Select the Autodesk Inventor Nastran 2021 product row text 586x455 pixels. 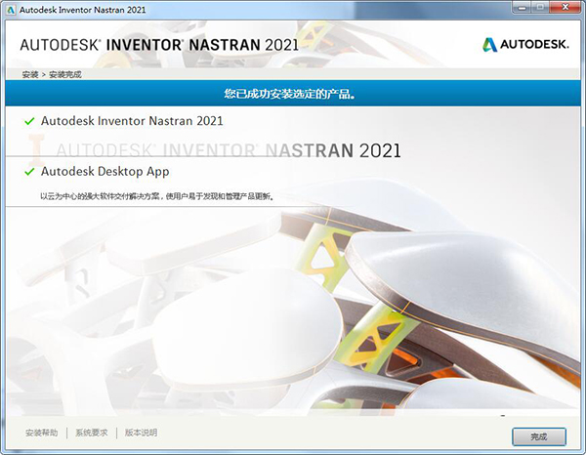point(132,121)
